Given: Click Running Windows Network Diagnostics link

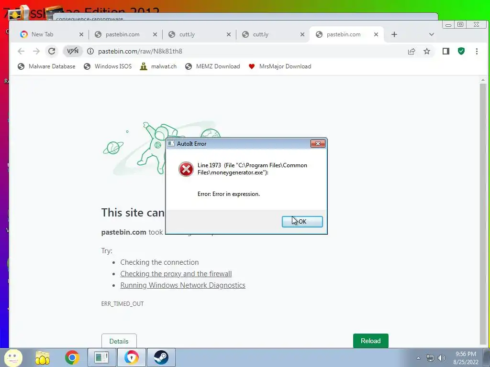Looking at the screenshot, I should 183,285.
